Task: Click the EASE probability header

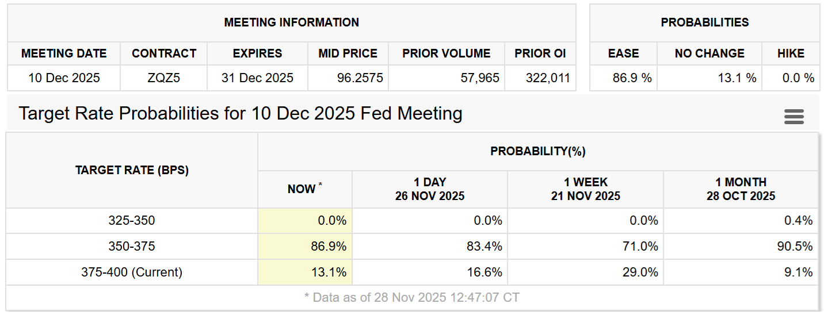Action: tap(623, 53)
